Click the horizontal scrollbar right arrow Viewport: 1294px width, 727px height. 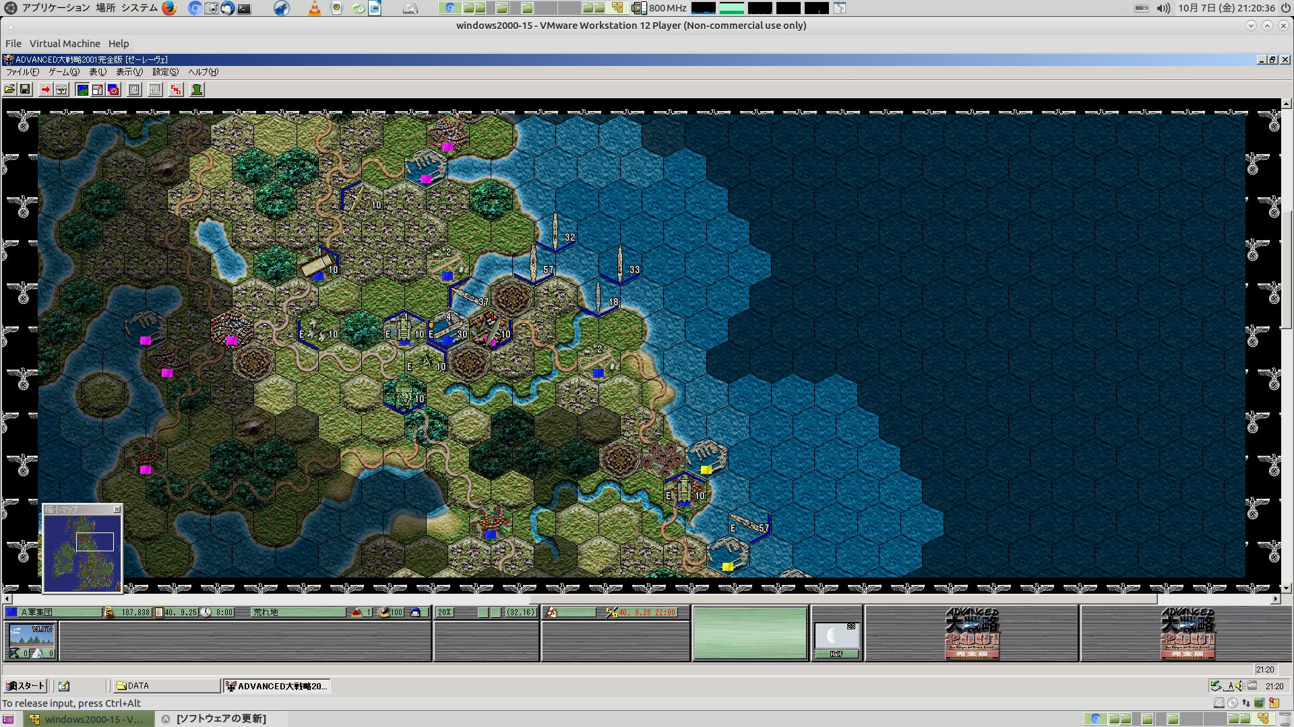click(x=1276, y=599)
